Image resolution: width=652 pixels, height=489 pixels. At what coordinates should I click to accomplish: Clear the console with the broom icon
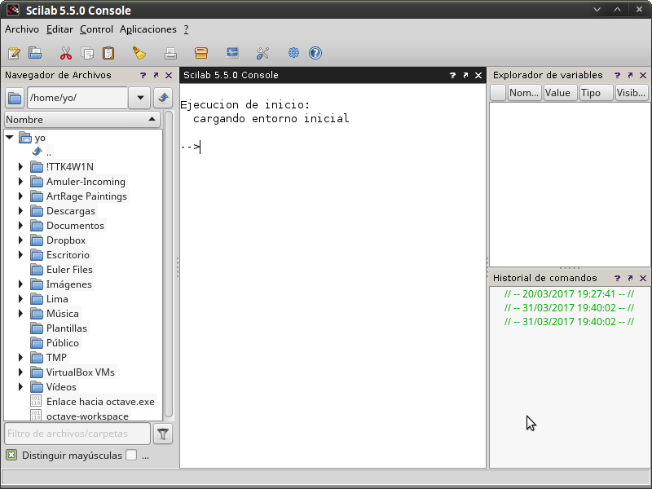pyautogui.click(x=139, y=54)
